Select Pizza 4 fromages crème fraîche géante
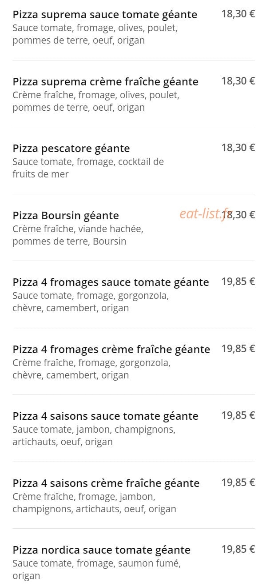Screen dimensions: 270x587 click(x=111, y=350)
